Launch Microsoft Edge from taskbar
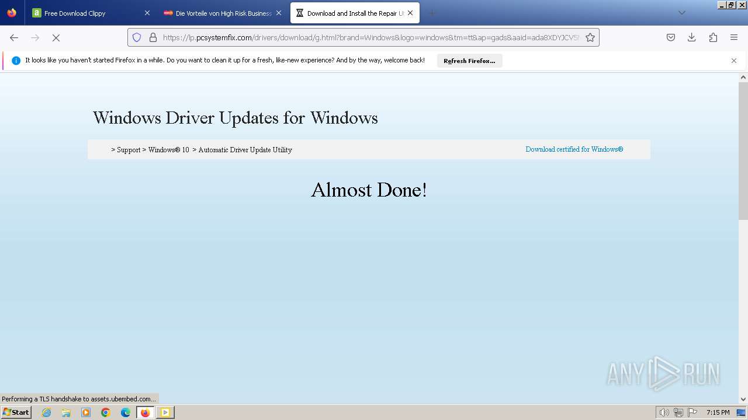 click(x=126, y=412)
